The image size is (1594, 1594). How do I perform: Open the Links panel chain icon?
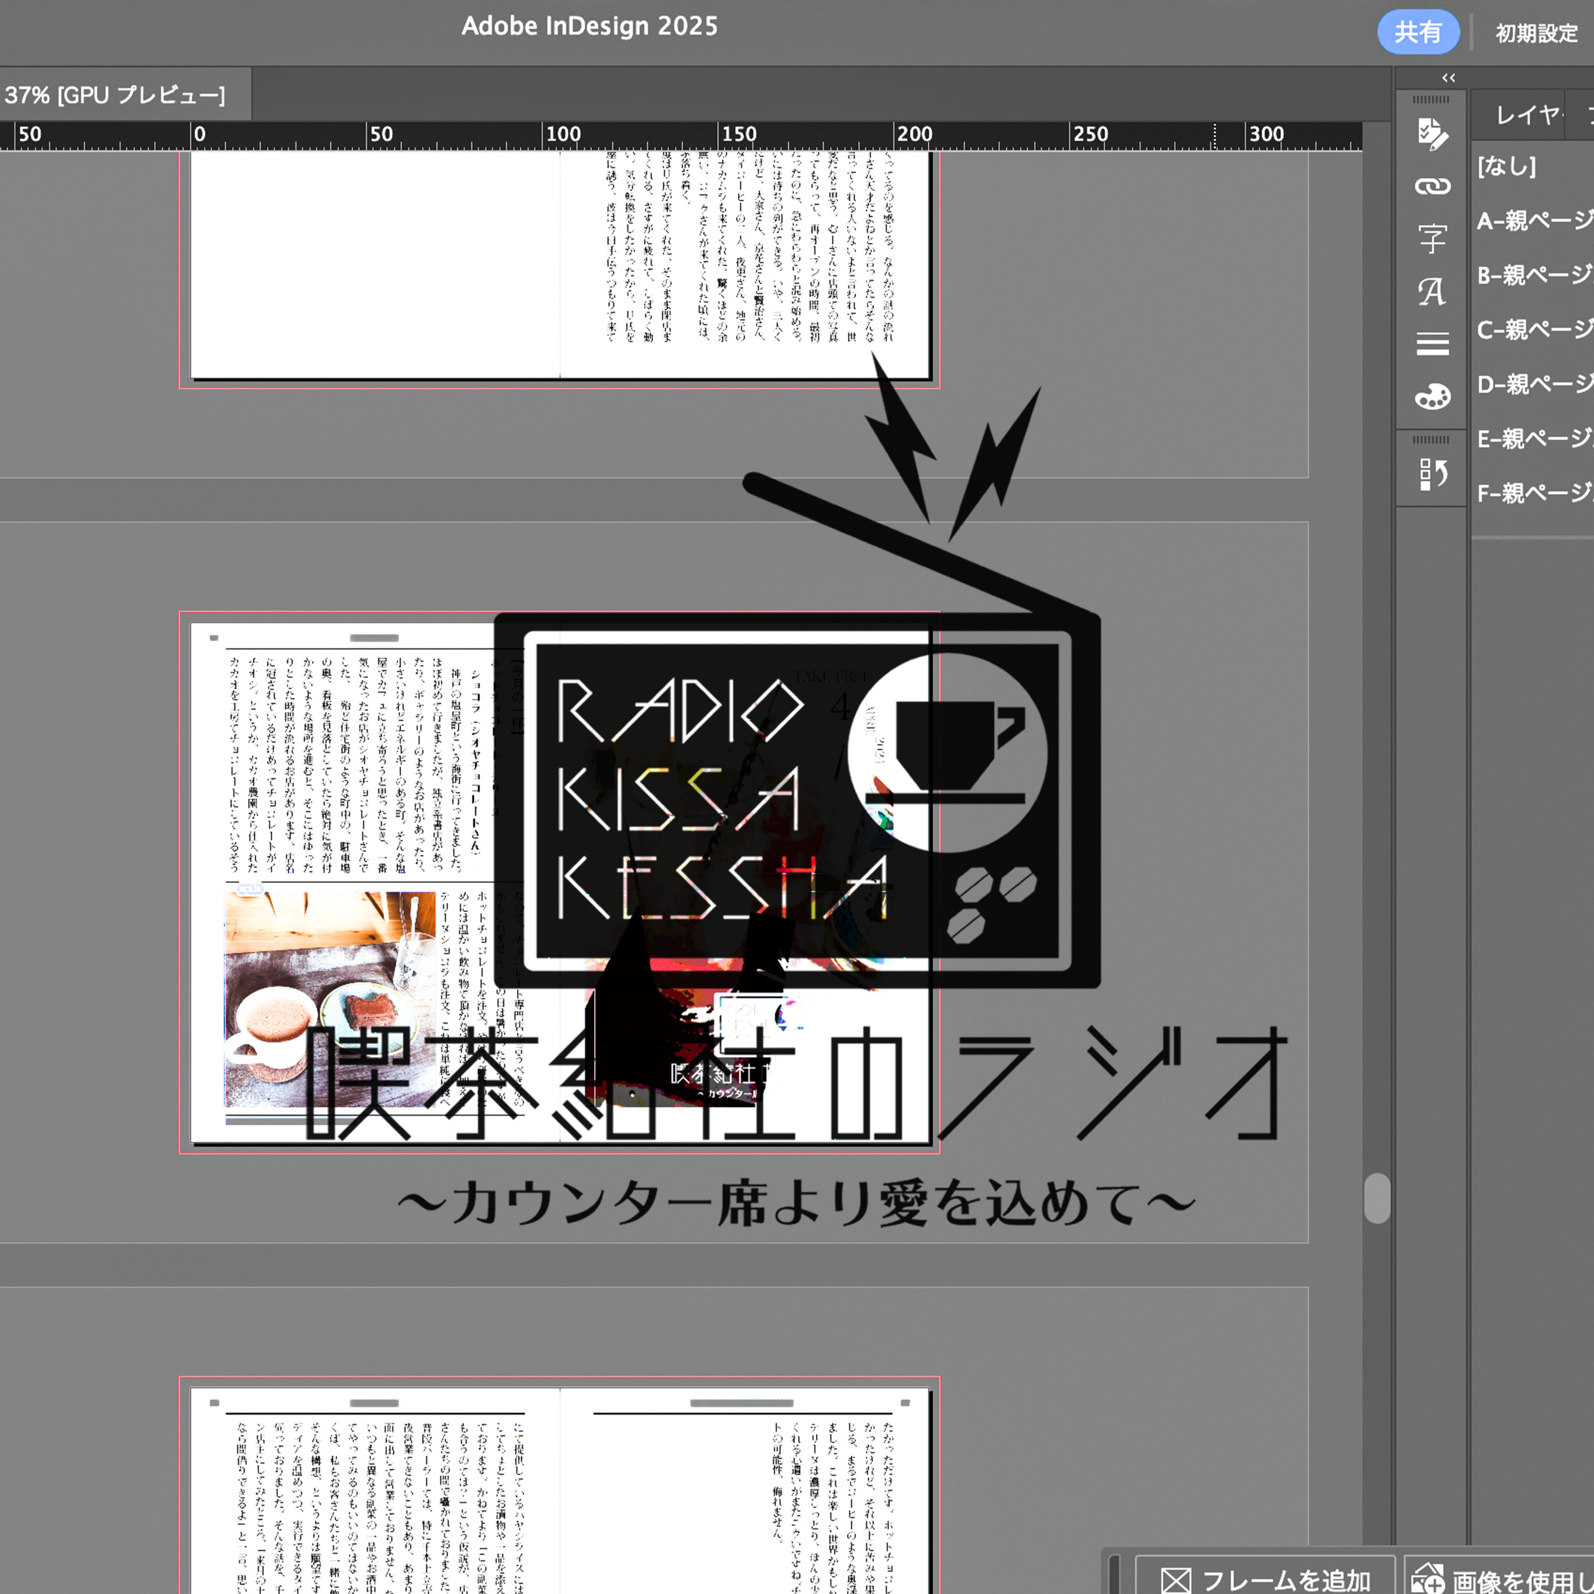pyautogui.click(x=1432, y=186)
